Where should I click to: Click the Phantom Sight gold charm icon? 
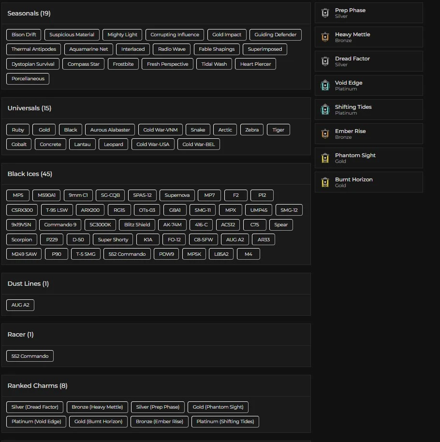tap(325, 158)
